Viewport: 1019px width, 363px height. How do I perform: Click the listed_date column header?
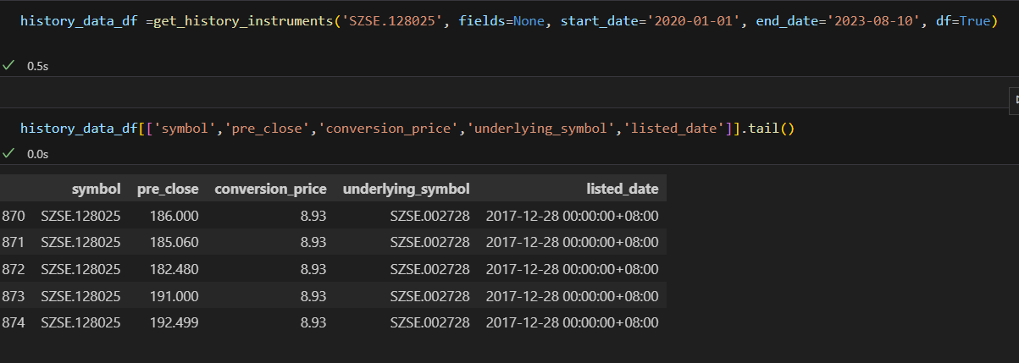coord(622,188)
